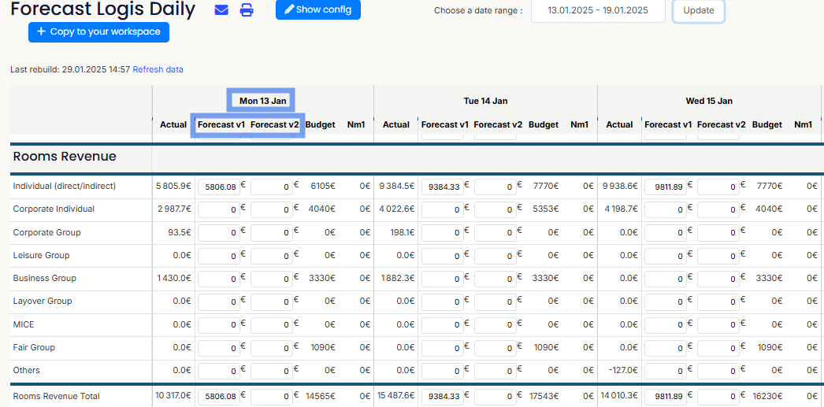The height and width of the screenshot is (407, 824).
Task: Edit Individual Forecast v1 field for Monday
Action: 218,187
